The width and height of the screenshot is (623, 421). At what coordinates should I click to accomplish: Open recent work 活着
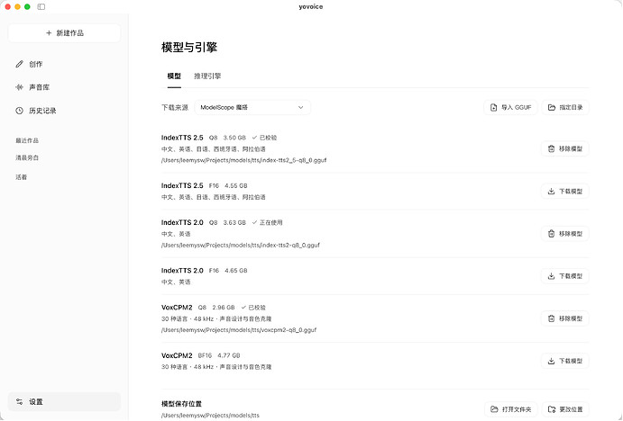[22, 177]
